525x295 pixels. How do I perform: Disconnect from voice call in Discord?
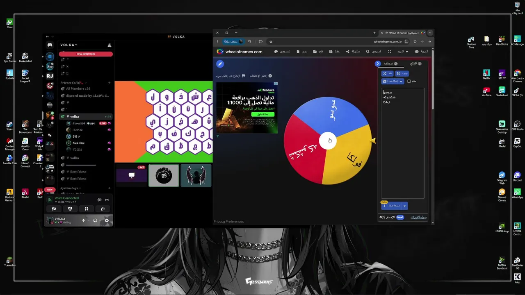(x=107, y=200)
